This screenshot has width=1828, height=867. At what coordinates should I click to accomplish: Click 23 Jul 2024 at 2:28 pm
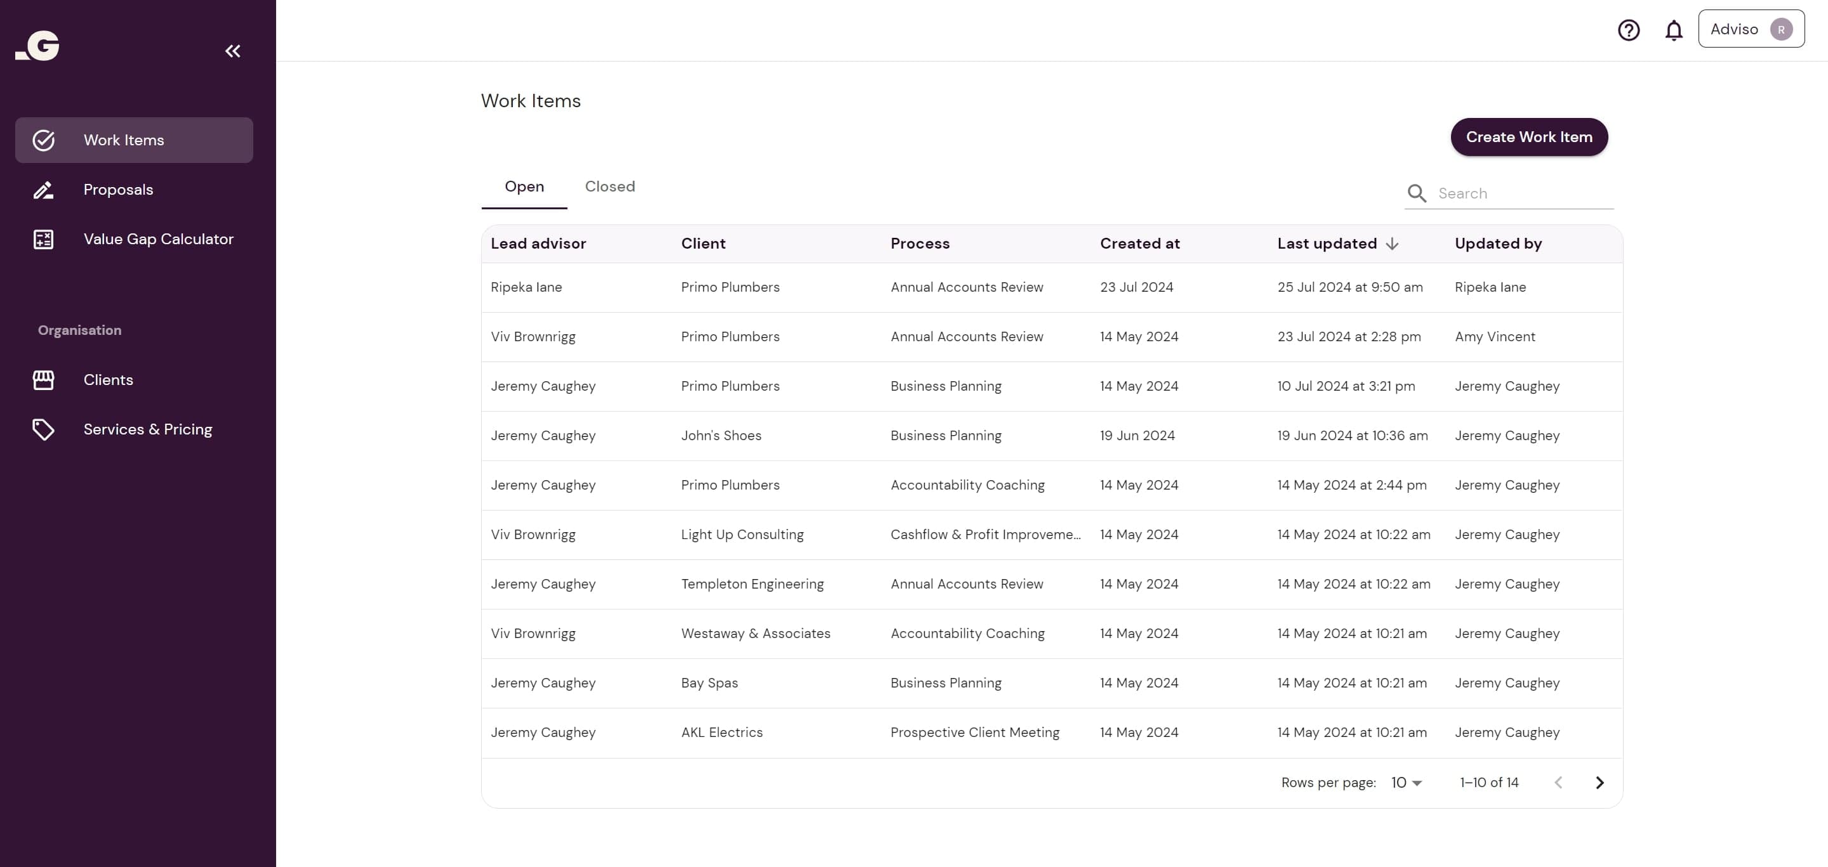1349,337
